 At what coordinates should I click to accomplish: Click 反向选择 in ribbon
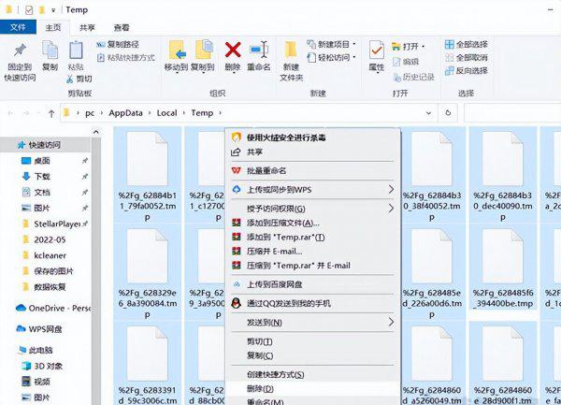467,71
